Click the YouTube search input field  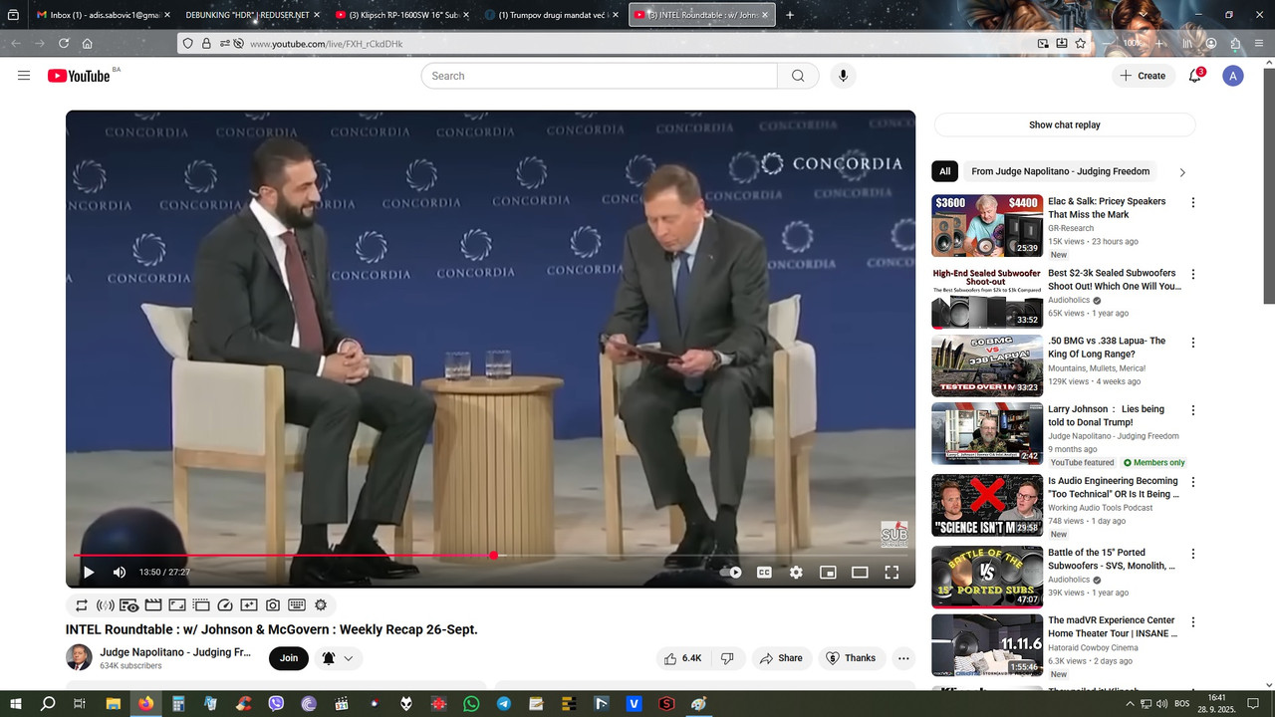599,76
